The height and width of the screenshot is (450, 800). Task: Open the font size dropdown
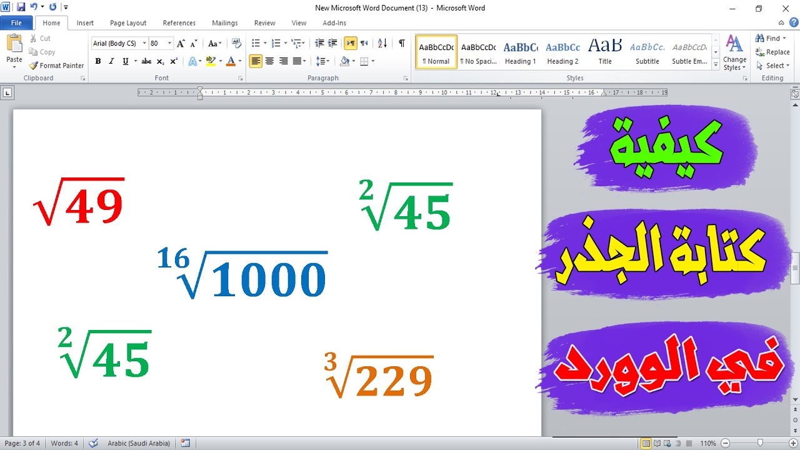point(168,43)
